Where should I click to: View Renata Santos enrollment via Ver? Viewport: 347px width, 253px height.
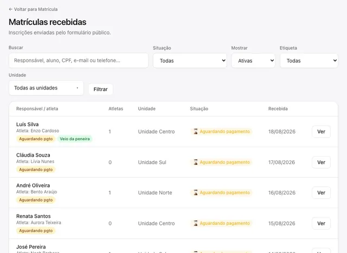[x=321, y=223]
